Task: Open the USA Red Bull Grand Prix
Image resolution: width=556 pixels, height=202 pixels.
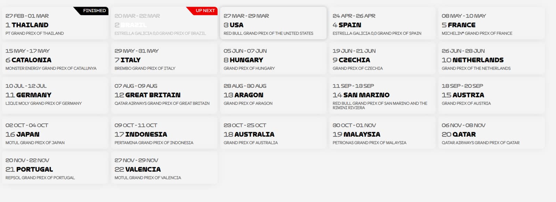Action: point(273,24)
